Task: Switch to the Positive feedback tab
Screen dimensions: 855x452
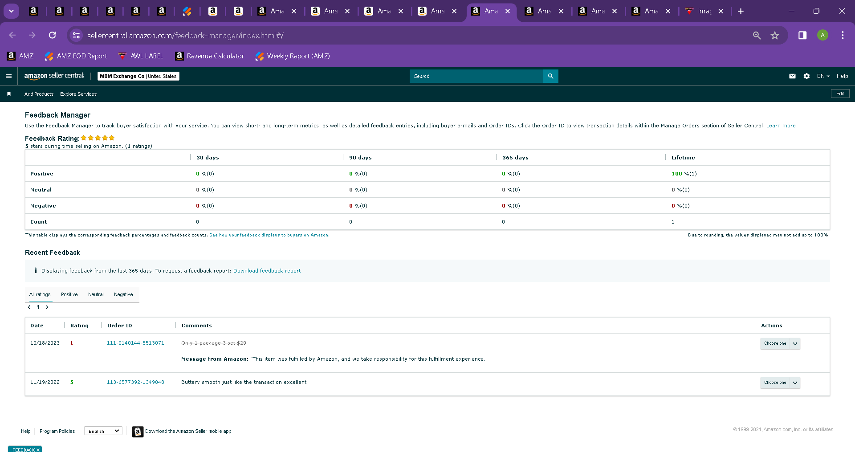Action: 69,294
